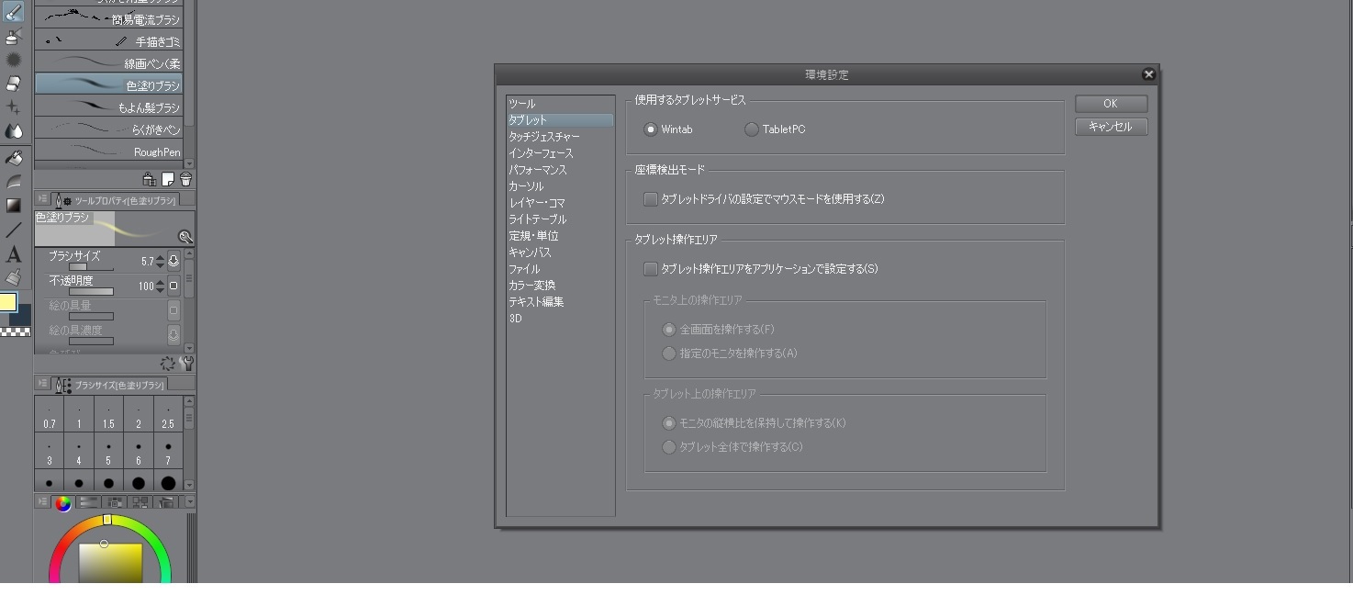Select the TabletPC radio button
The width and height of the screenshot is (1353, 595).
(752, 129)
